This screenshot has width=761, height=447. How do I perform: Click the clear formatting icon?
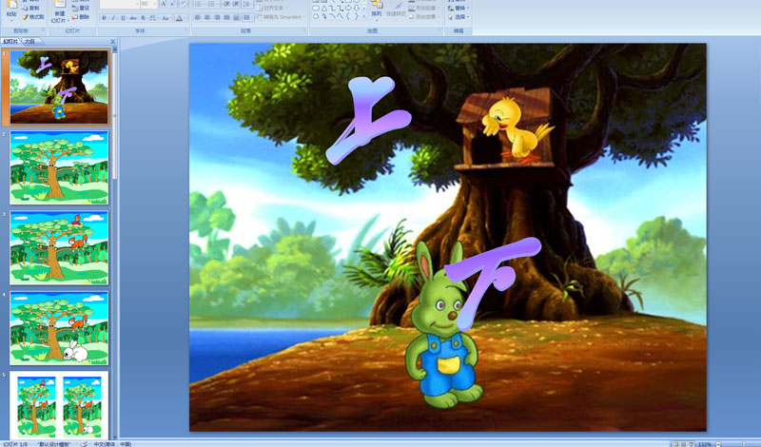click(185, 4)
